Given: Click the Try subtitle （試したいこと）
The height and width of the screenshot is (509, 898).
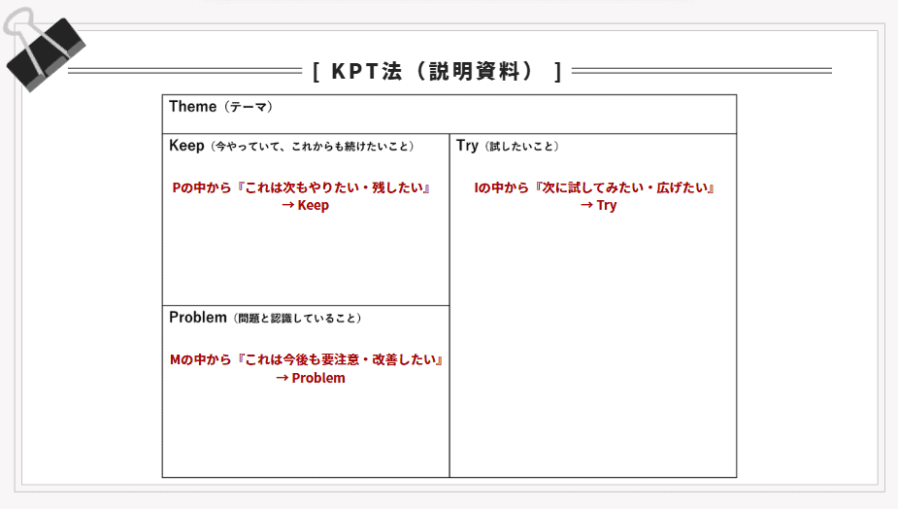Looking at the screenshot, I should coord(520,147).
